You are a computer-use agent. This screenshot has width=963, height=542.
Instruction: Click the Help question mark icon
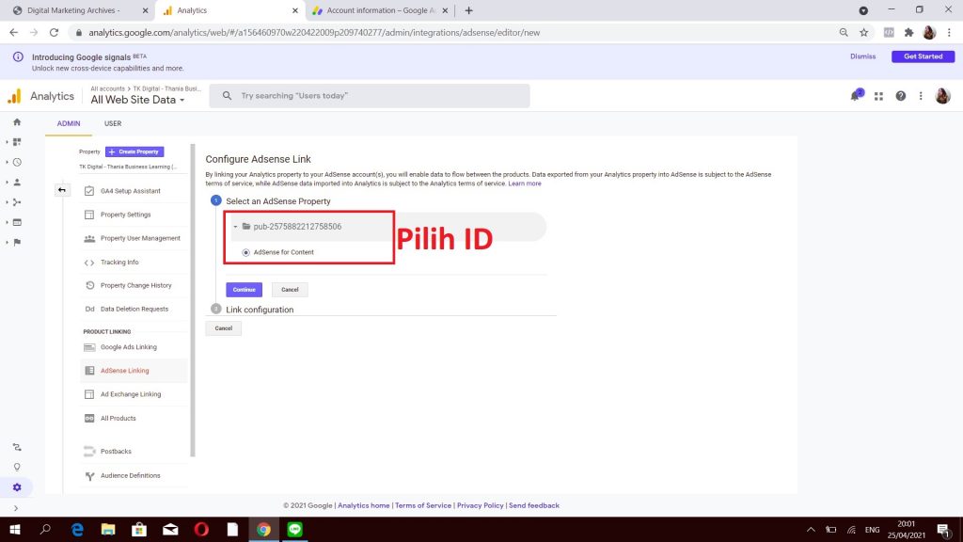tap(901, 96)
